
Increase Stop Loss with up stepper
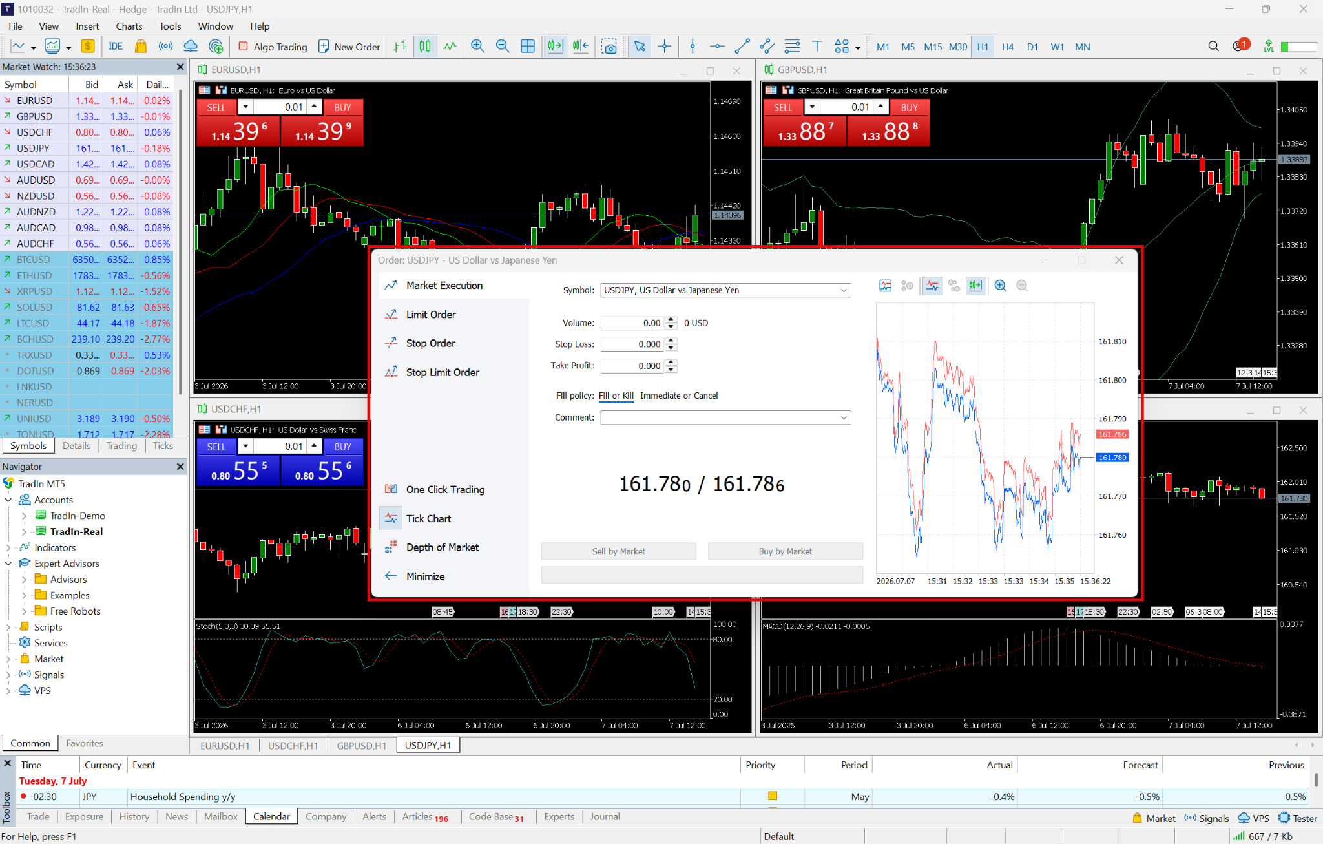click(x=671, y=341)
